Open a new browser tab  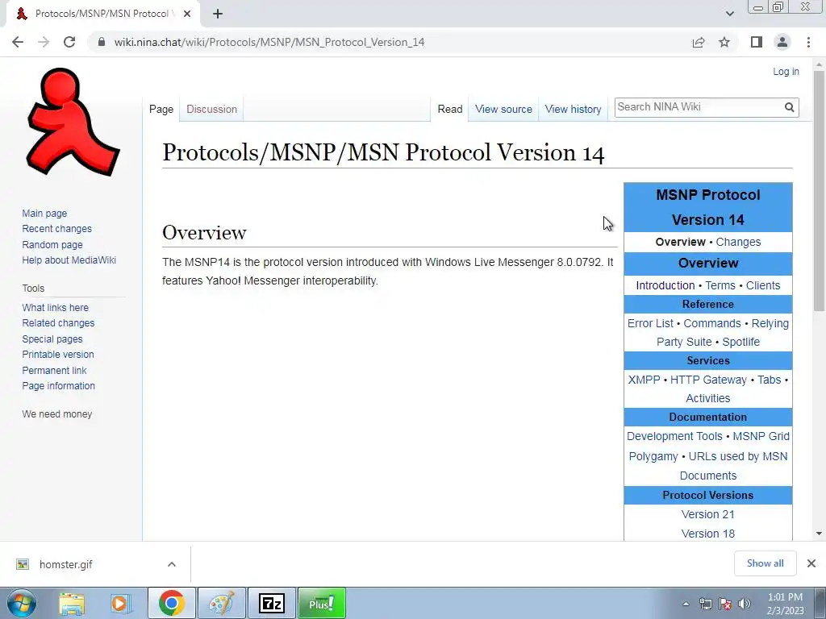click(x=218, y=14)
